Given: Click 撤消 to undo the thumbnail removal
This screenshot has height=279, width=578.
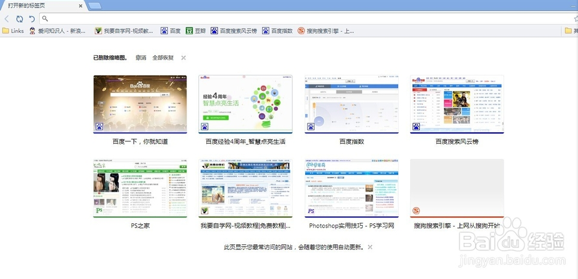Looking at the screenshot, I should coord(141,58).
